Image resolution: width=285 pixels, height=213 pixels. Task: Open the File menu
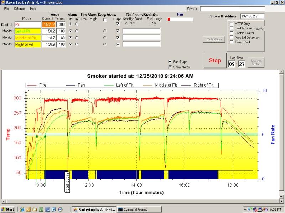(x=6, y=8)
